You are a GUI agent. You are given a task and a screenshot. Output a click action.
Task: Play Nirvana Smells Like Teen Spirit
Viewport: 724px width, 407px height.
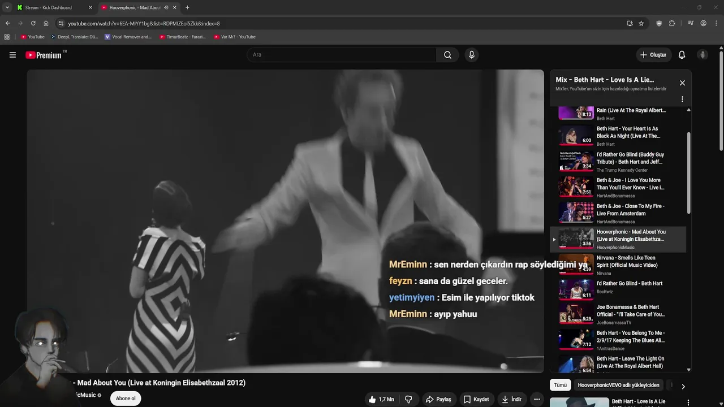click(619, 265)
